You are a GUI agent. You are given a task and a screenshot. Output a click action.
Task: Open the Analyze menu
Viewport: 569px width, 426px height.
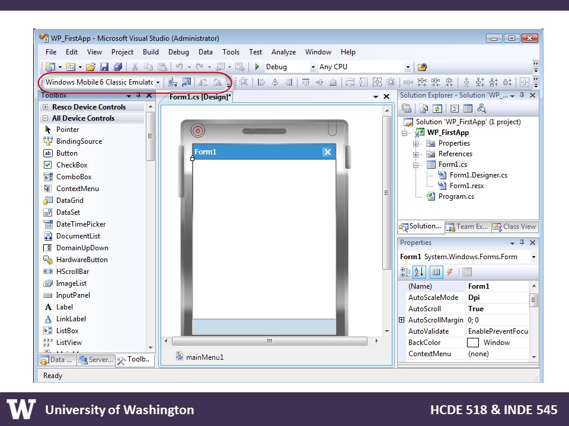click(283, 52)
